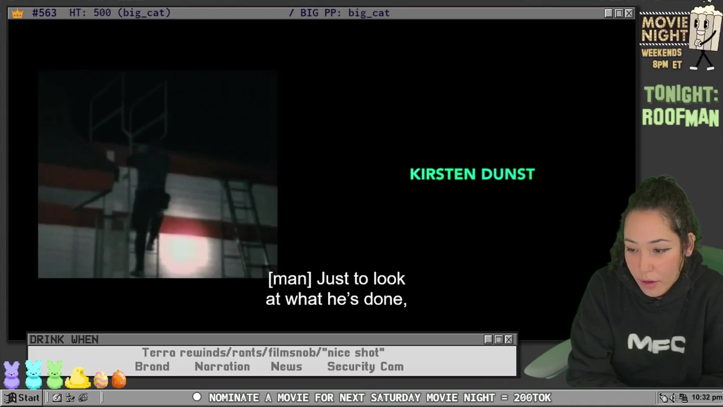Click the mouse tray icon
This screenshot has height=407, width=723.
(x=664, y=398)
